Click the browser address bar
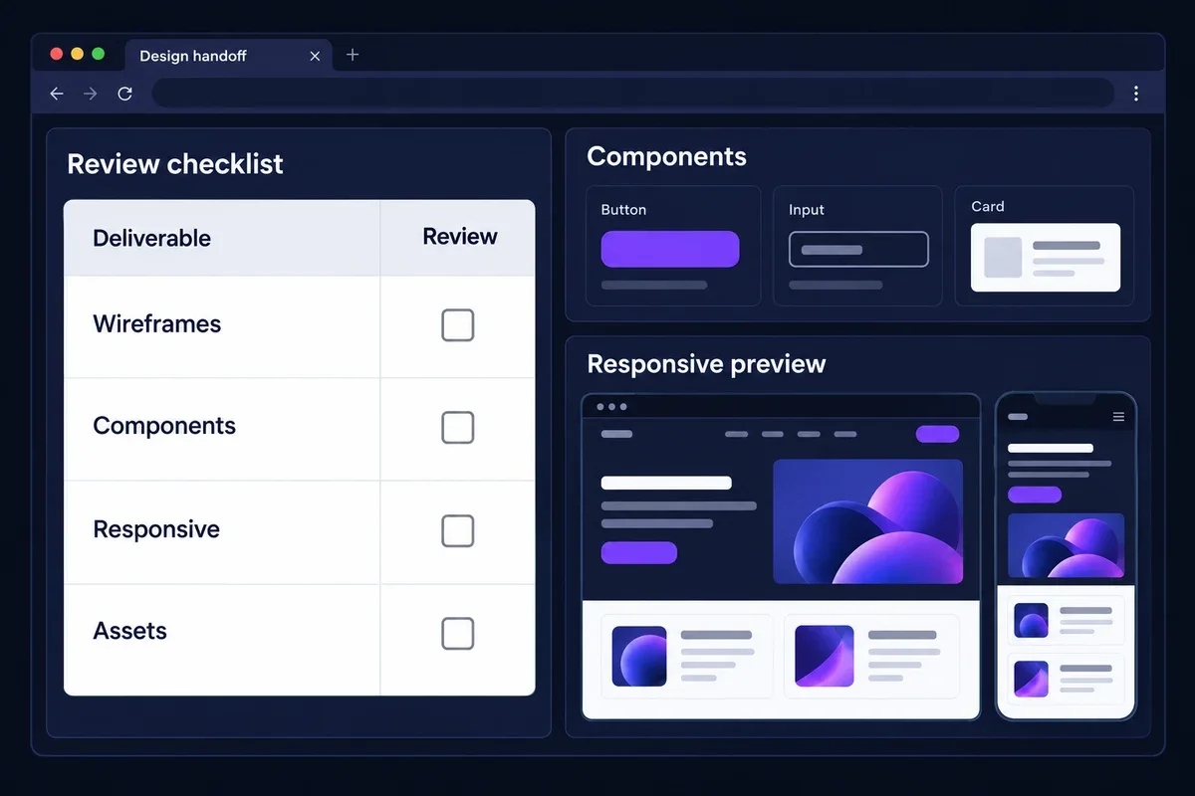Image resolution: width=1195 pixels, height=796 pixels. pyautogui.click(x=632, y=94)
